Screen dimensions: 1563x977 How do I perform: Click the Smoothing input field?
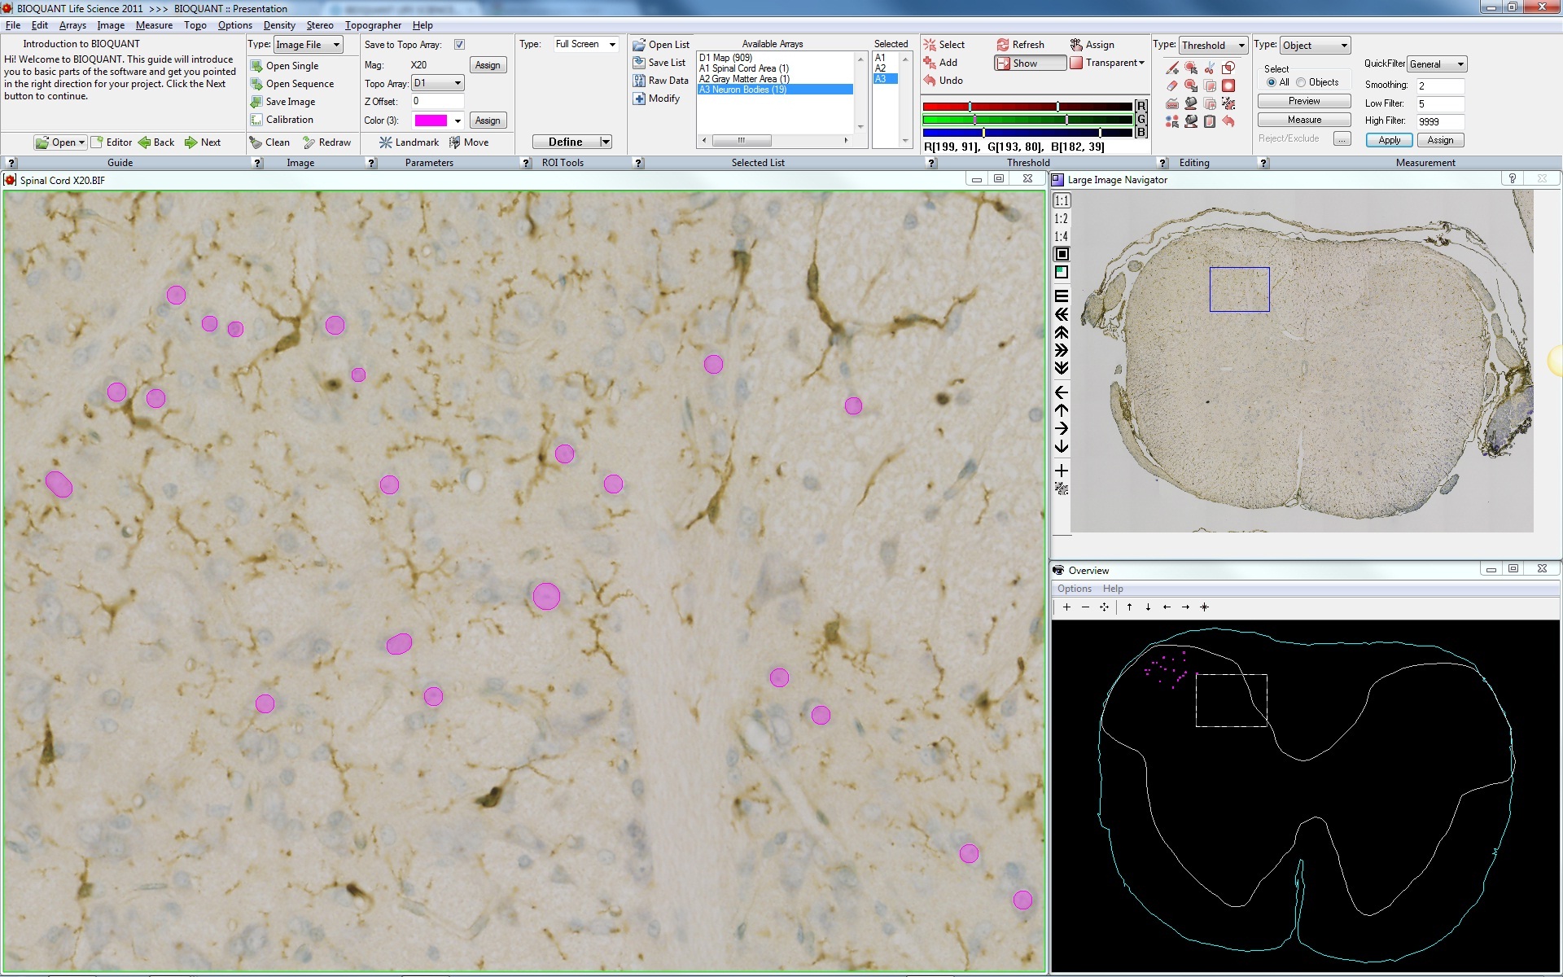click(1439, 85)
